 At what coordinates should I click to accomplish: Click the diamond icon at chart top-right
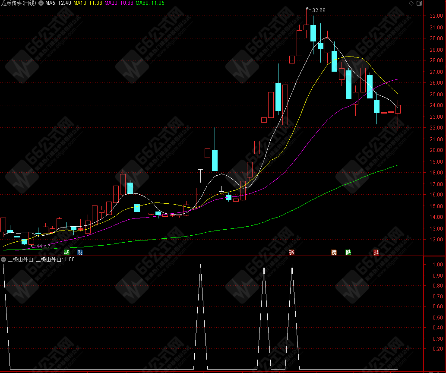click(411, 3)
